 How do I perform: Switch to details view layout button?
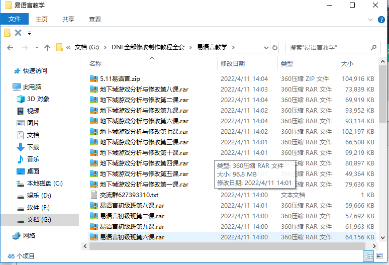(x=368, y=256)
